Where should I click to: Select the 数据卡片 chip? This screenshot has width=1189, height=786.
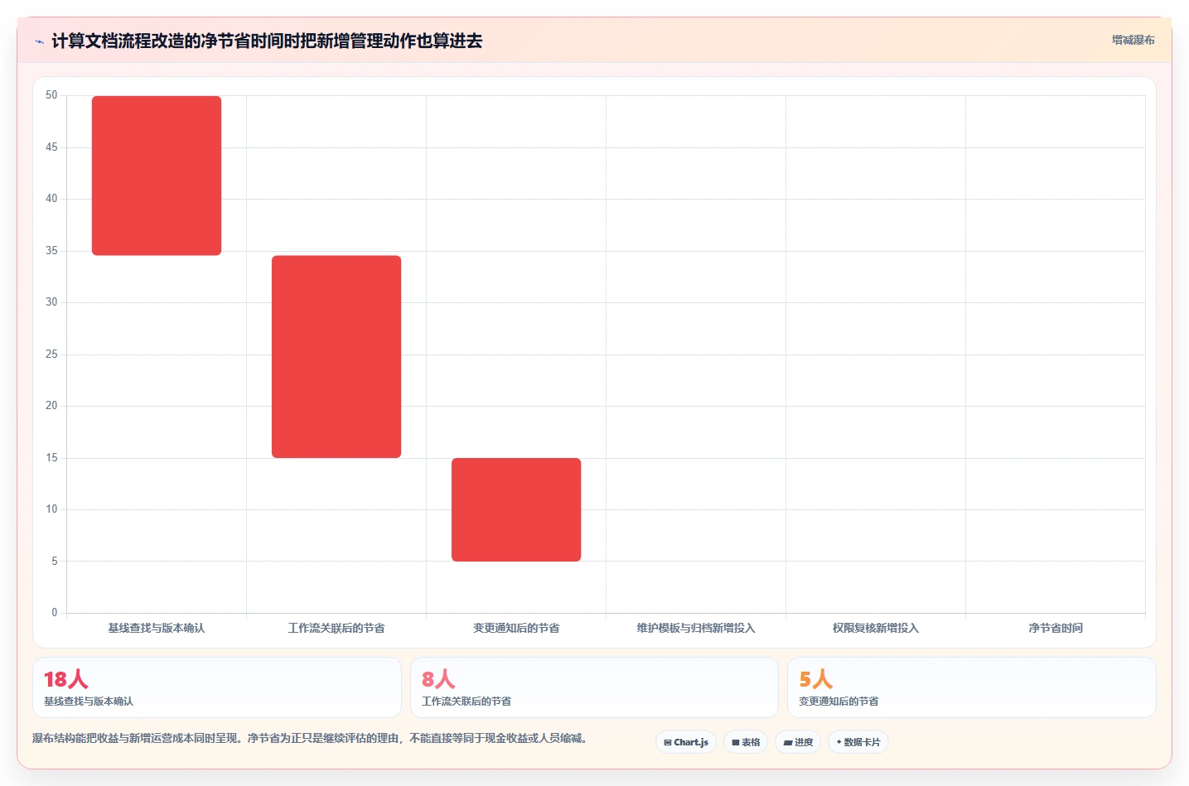[x=858, y=742]
